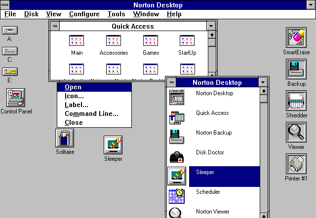
Task: Click the Backup floppy disk icon
Action: pos(296,69)
